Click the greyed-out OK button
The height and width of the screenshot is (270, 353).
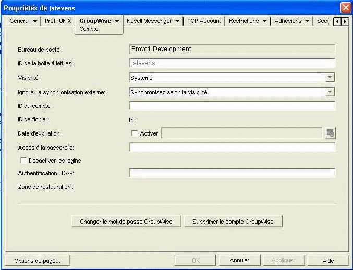click(196, 260)
